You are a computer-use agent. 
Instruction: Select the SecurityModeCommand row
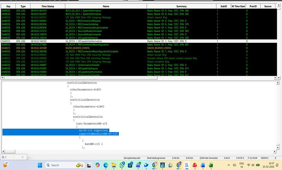coord(139,31)
